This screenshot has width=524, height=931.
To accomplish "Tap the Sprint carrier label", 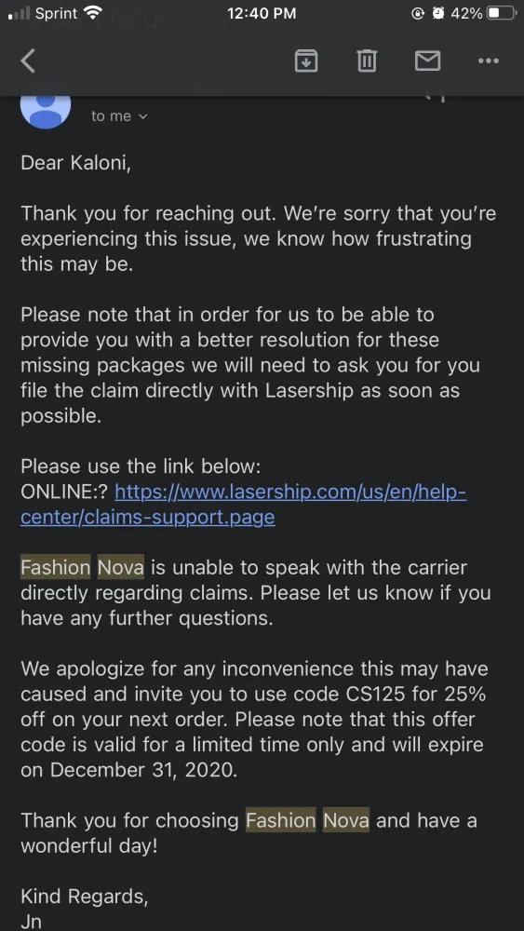I will coord(57,13).
